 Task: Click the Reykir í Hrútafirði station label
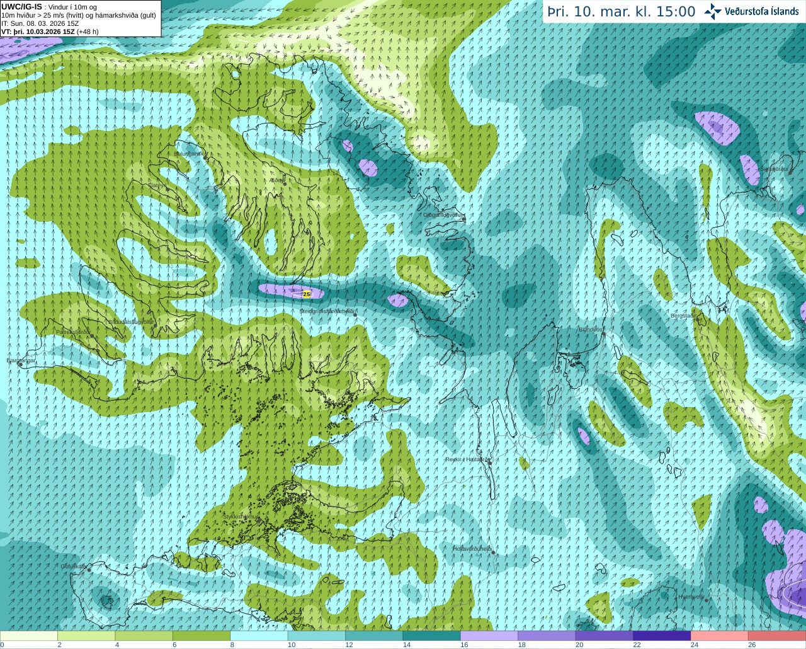click(x=467, y=459)
